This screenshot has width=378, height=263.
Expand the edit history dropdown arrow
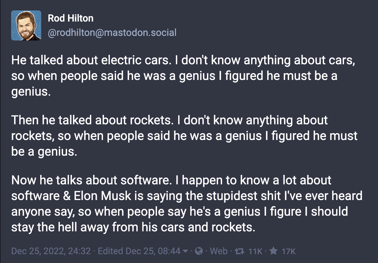click(185, 251)
